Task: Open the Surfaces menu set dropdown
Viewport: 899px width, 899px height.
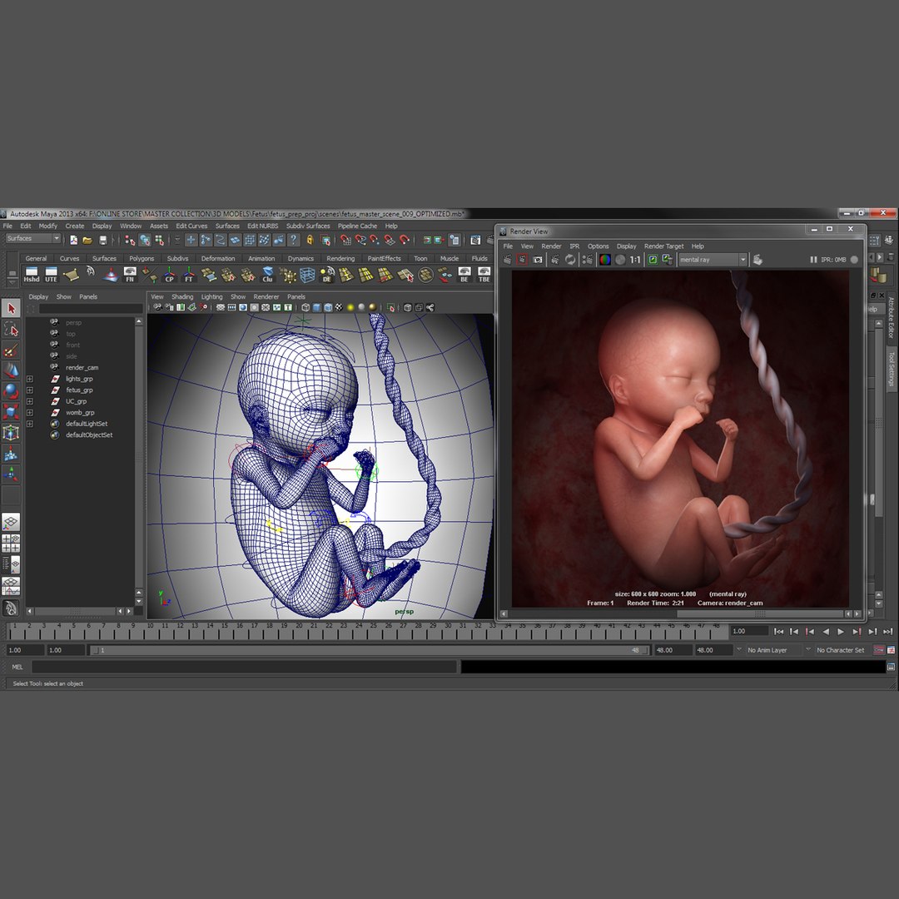Action: tap(32, 239)
